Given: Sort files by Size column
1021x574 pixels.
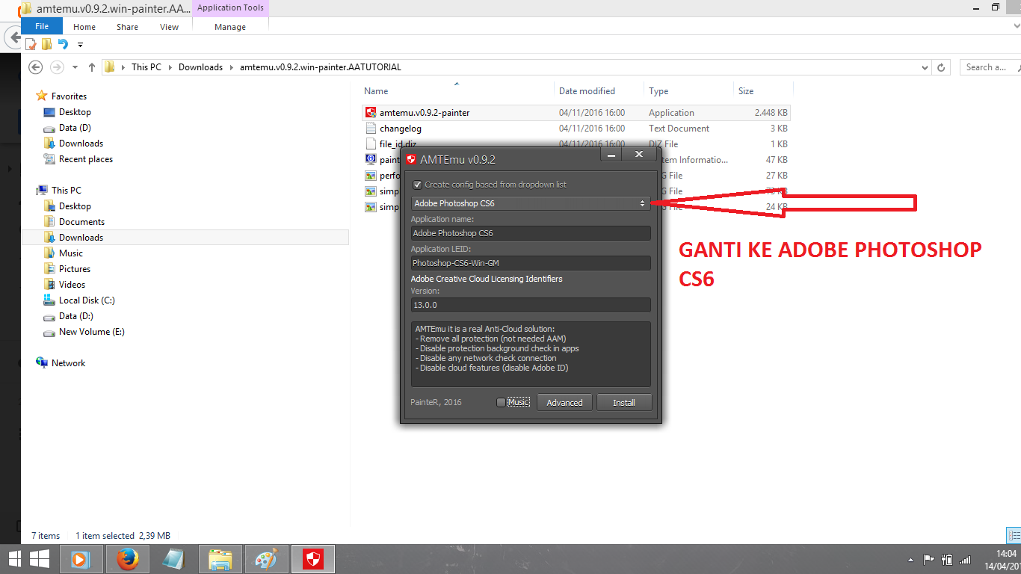Looking at the screenshot, I should pos(746,91).
